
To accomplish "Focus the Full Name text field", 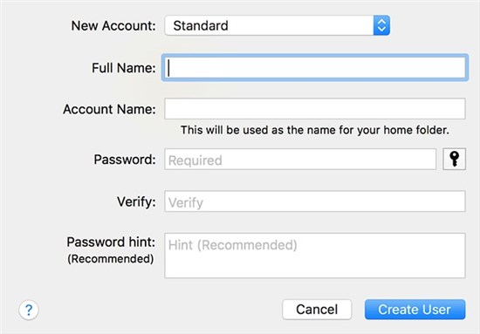I will (315, 68).
